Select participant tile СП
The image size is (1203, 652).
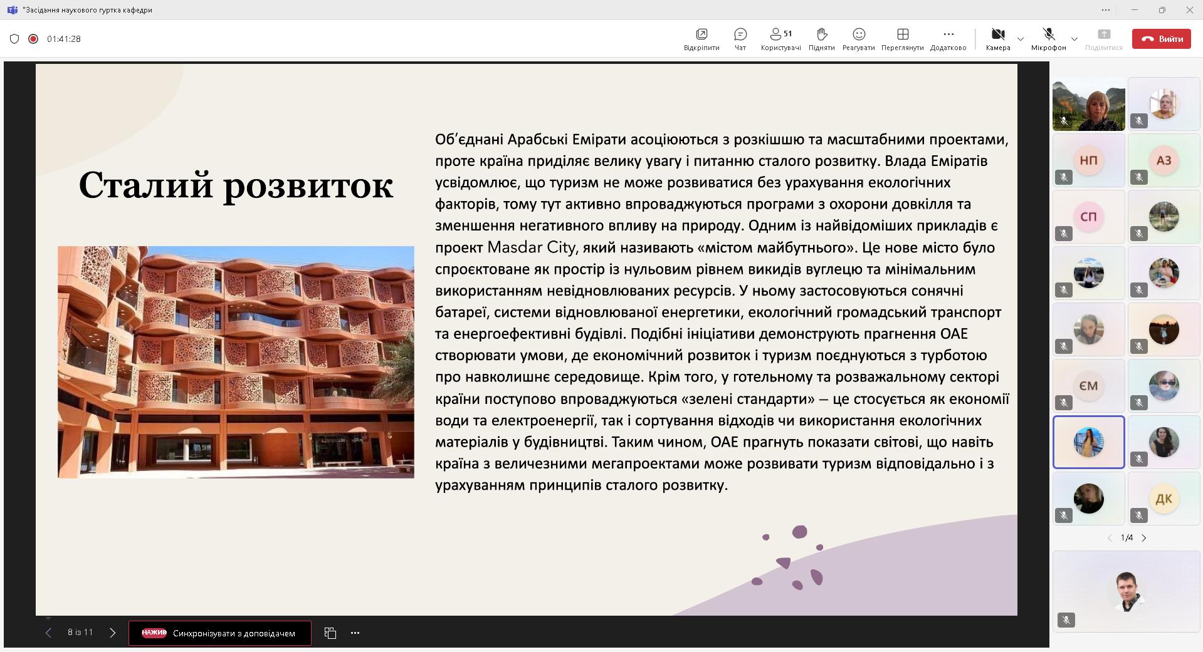pyautogui.click(x=1088, y=217)
